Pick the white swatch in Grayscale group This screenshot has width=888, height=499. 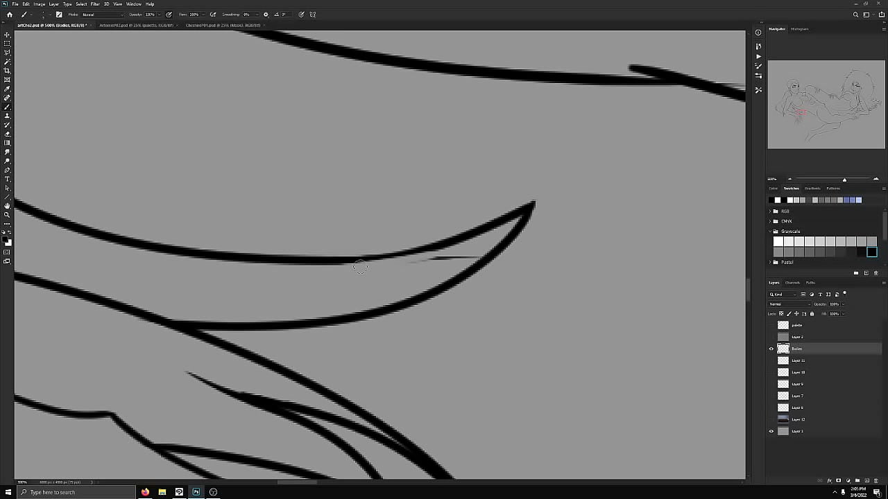(778, 241)
